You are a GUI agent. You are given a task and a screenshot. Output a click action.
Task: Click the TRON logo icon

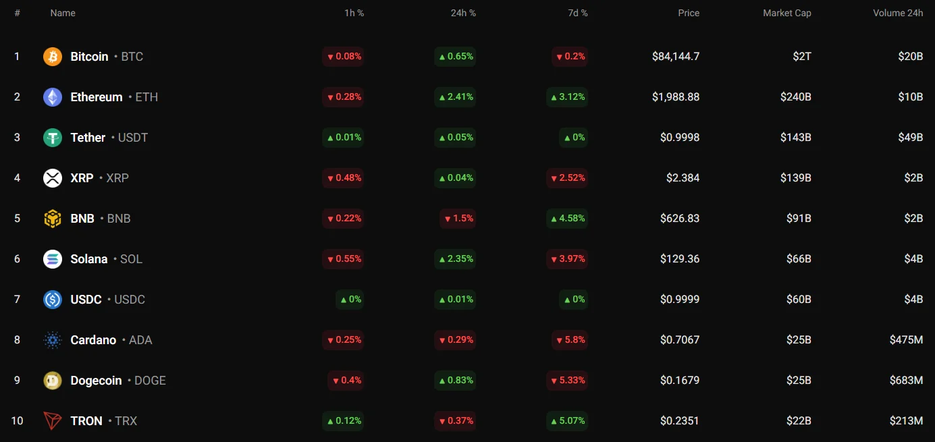[x=53, y=421]
